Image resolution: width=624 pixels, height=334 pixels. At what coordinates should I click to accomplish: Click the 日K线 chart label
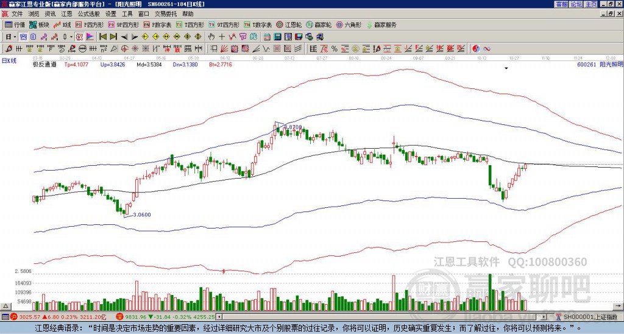pos(9,60)
